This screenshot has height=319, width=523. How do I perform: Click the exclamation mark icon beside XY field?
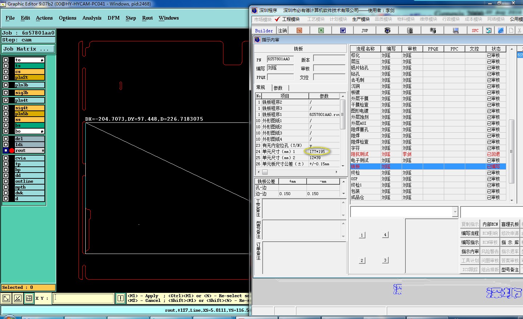121,298
